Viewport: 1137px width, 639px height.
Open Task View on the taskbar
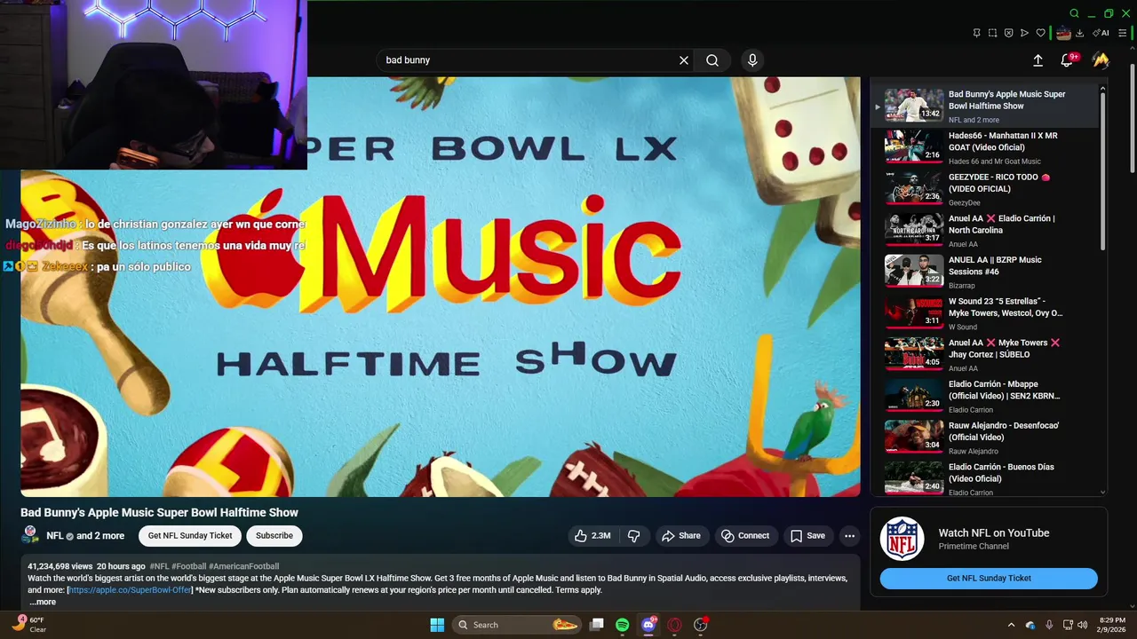tap(597, 625)
